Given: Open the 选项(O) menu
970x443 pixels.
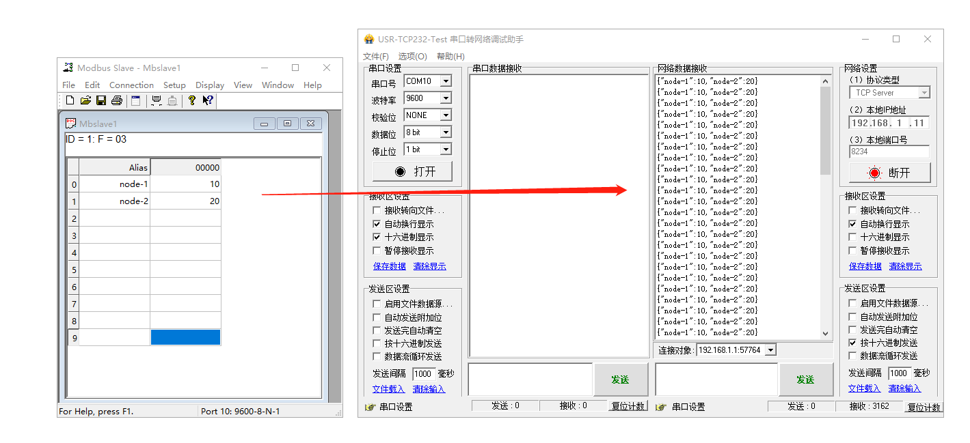Looking at the screenshot, I should 412,57.
